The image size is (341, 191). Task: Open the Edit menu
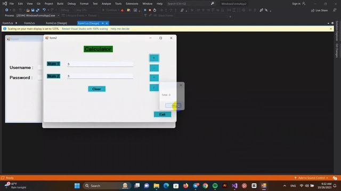pyautogui.click(x=20, y=4)
